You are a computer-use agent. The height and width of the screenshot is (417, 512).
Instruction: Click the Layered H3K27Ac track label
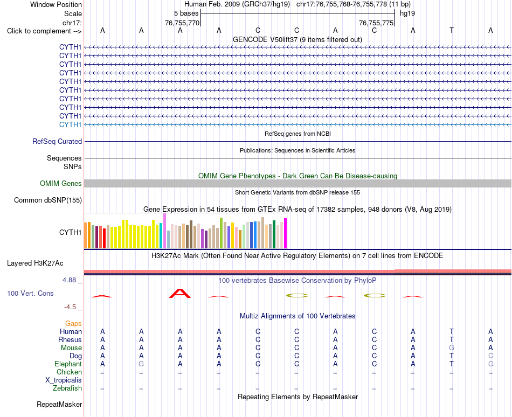35,263
